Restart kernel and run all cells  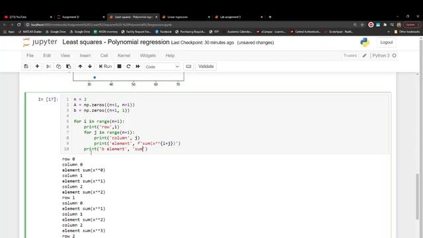[x=138, y=66]
